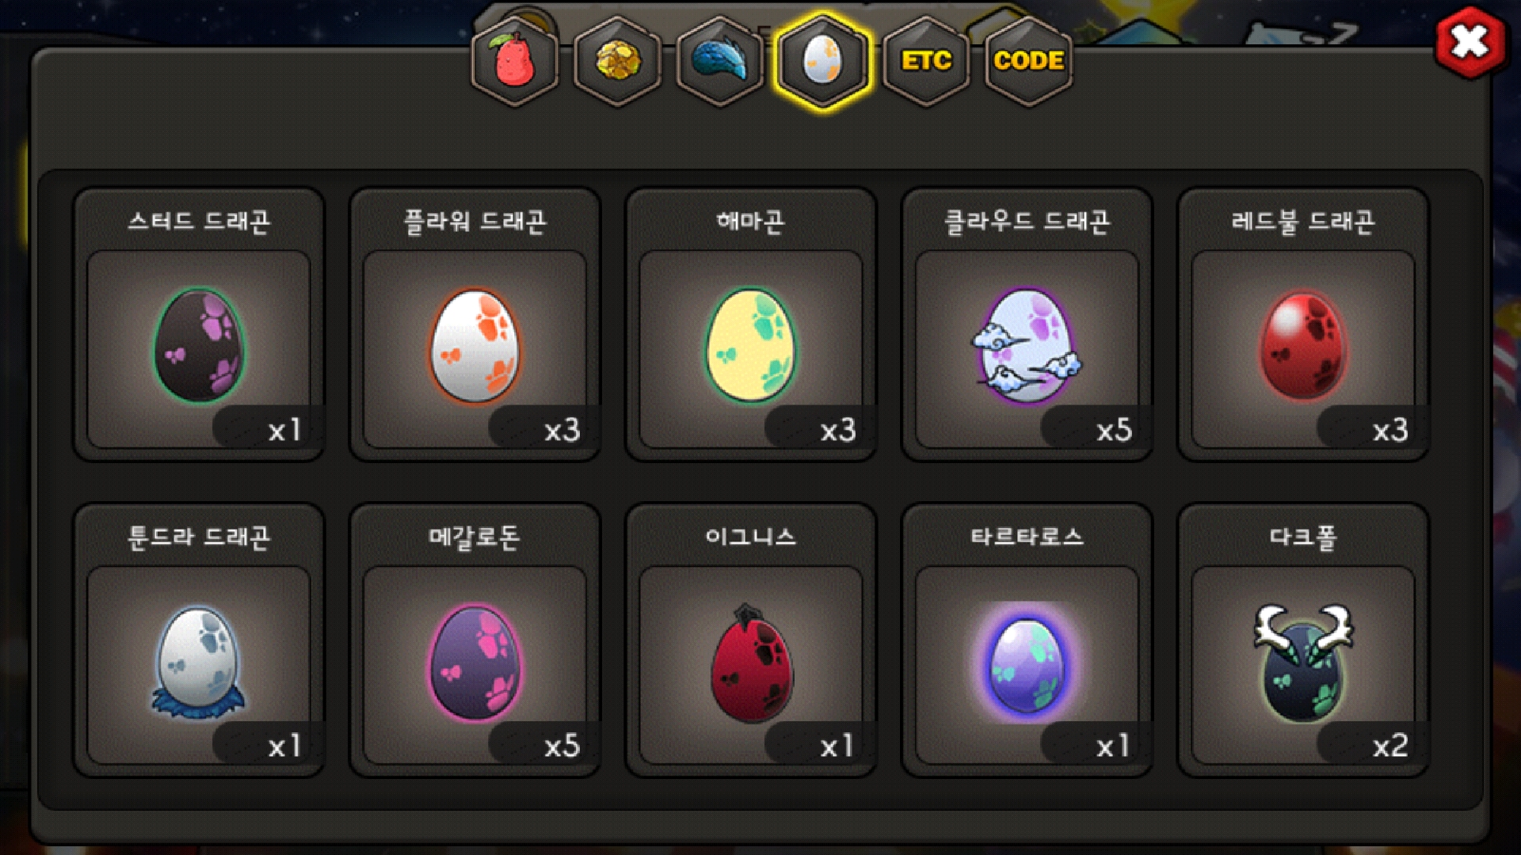Select the glowing 타르타로스 egg
Viewport: 1521px width, 855px height.
[x=1027, y=663]
